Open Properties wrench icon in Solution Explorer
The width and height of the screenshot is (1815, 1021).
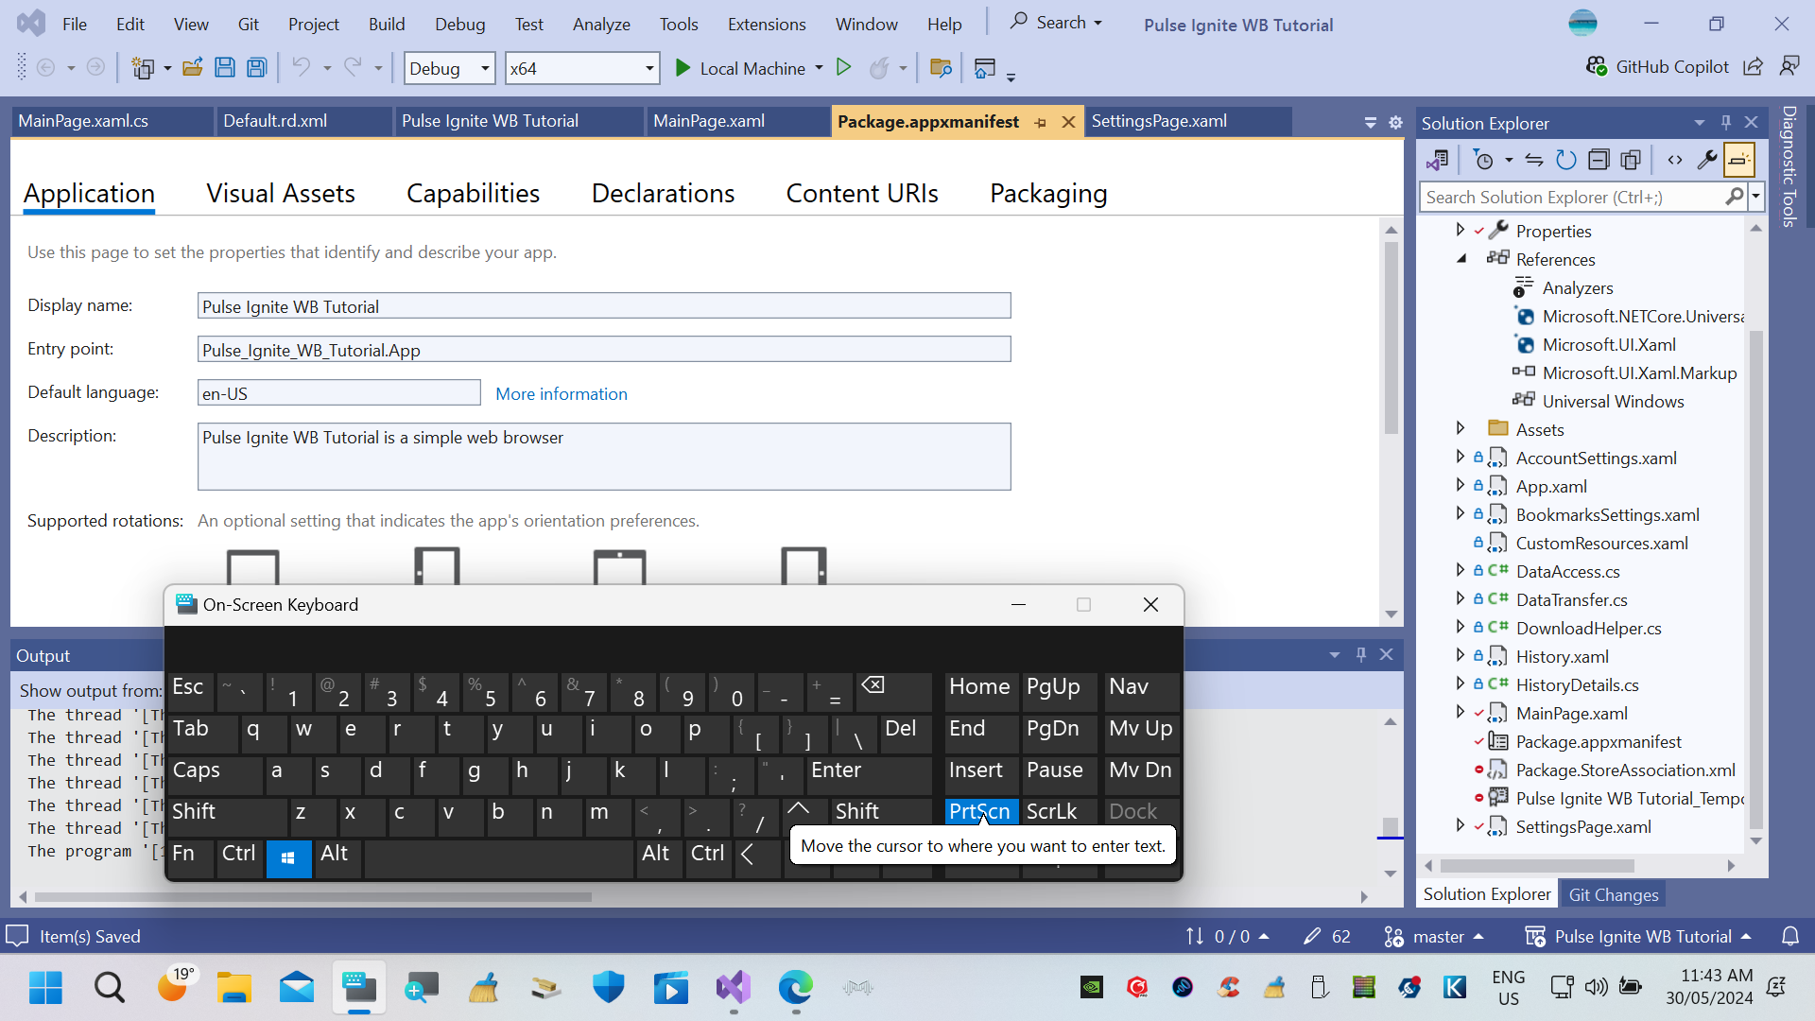pyautogui.click(x=1707, y=161)
